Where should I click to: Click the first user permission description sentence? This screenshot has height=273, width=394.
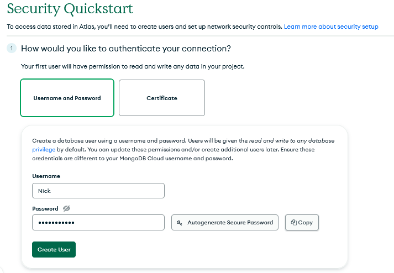point(133,66)
